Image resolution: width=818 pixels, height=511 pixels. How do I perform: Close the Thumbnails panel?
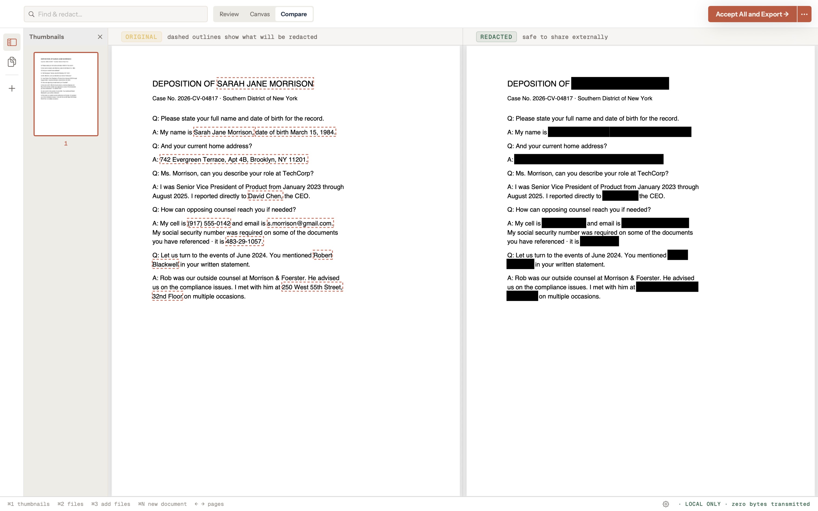tap(100, 37)
